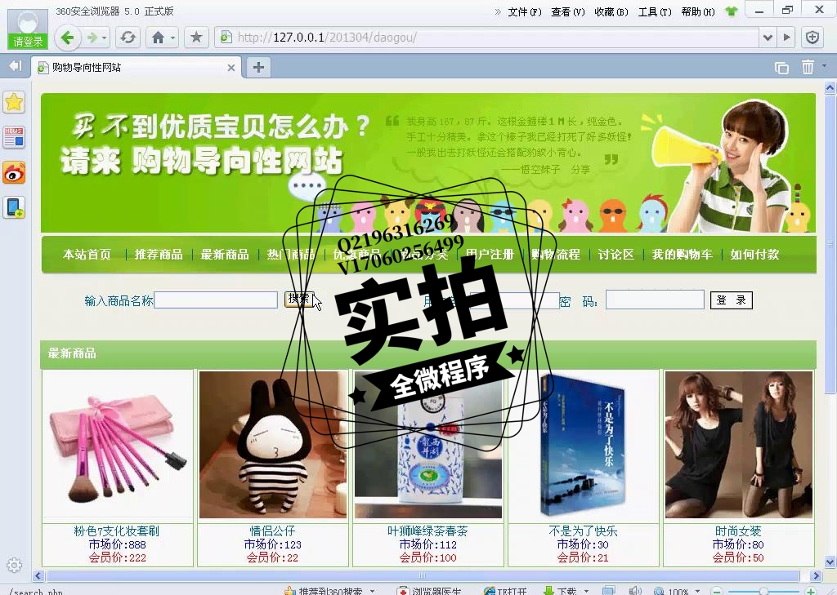The width and height of the screenshot is (837, 595).
Task: Select the 购物导向性网站 tab
Action: tap(137, 68)
